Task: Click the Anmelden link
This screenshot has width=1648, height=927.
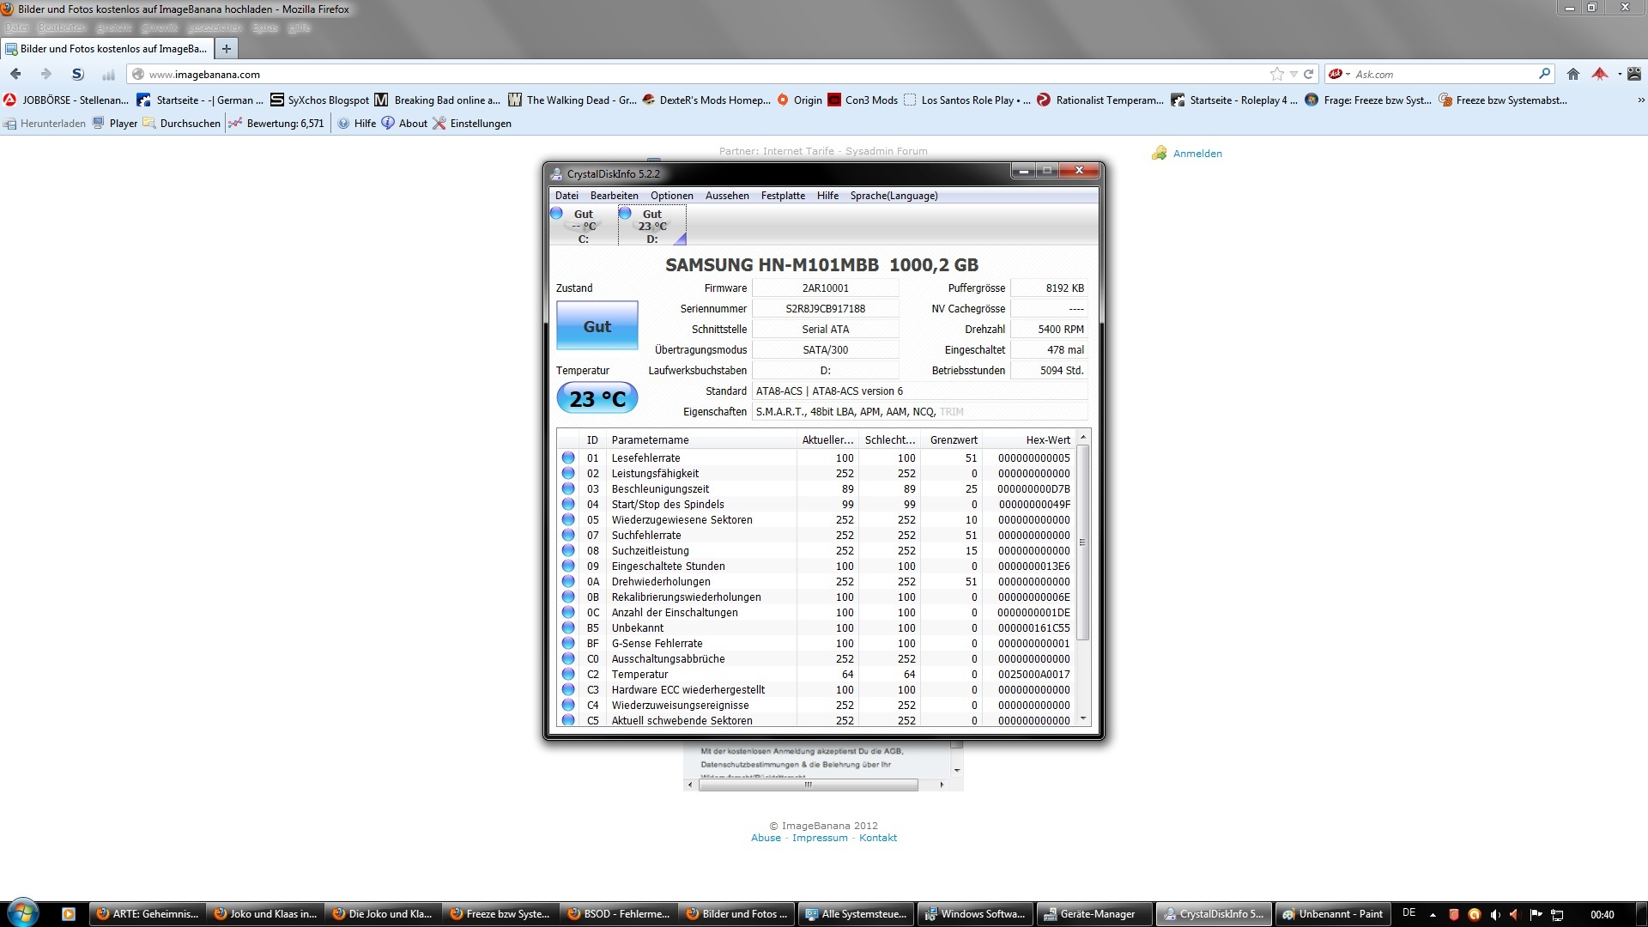Action: (1197, 154)
